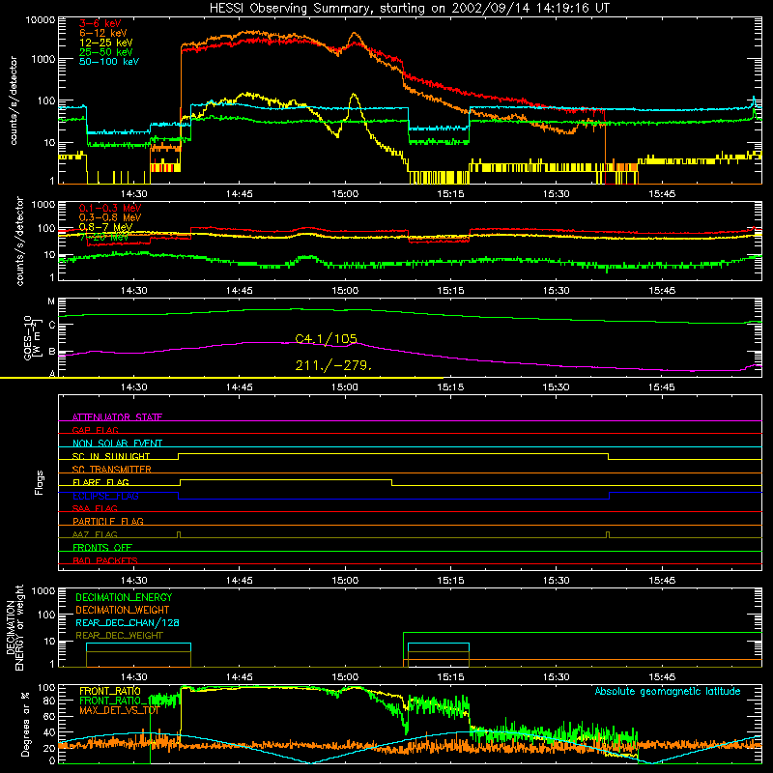
Task: Click the 0.8-7 MeV legend label
Action: (105, 227)
